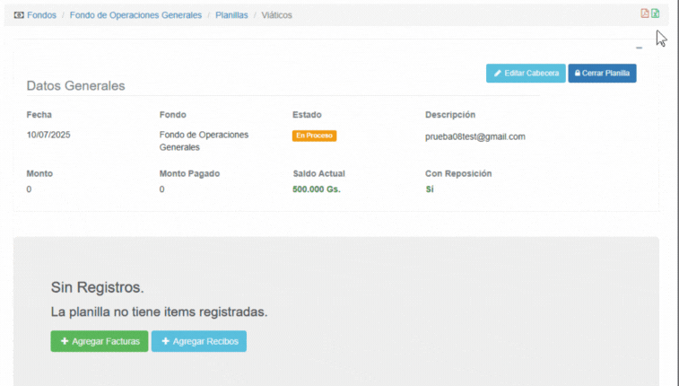Select the date 10/07/2025
The width and height of the screenshot is (679, 386).
click(x=48, y=135)
